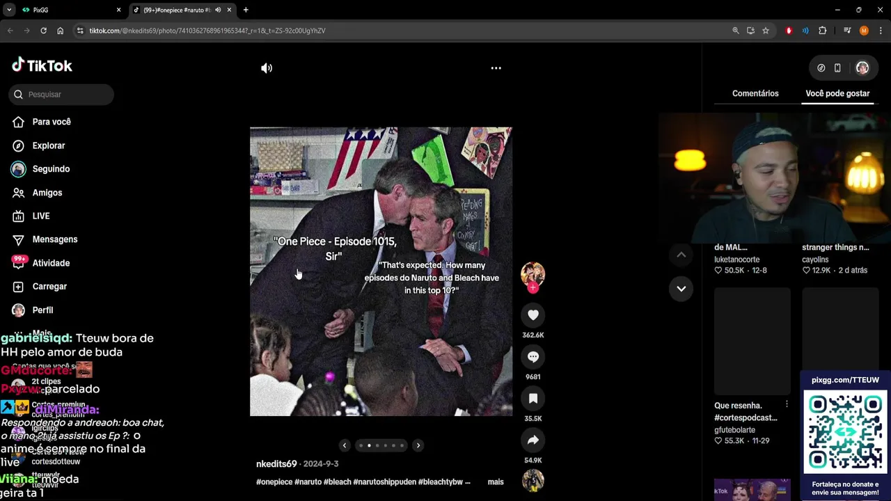This screenshot has height=501, width=891.
Task: Open nkedits69 profile avatar beside photo
Action: [x=533, y=273]
